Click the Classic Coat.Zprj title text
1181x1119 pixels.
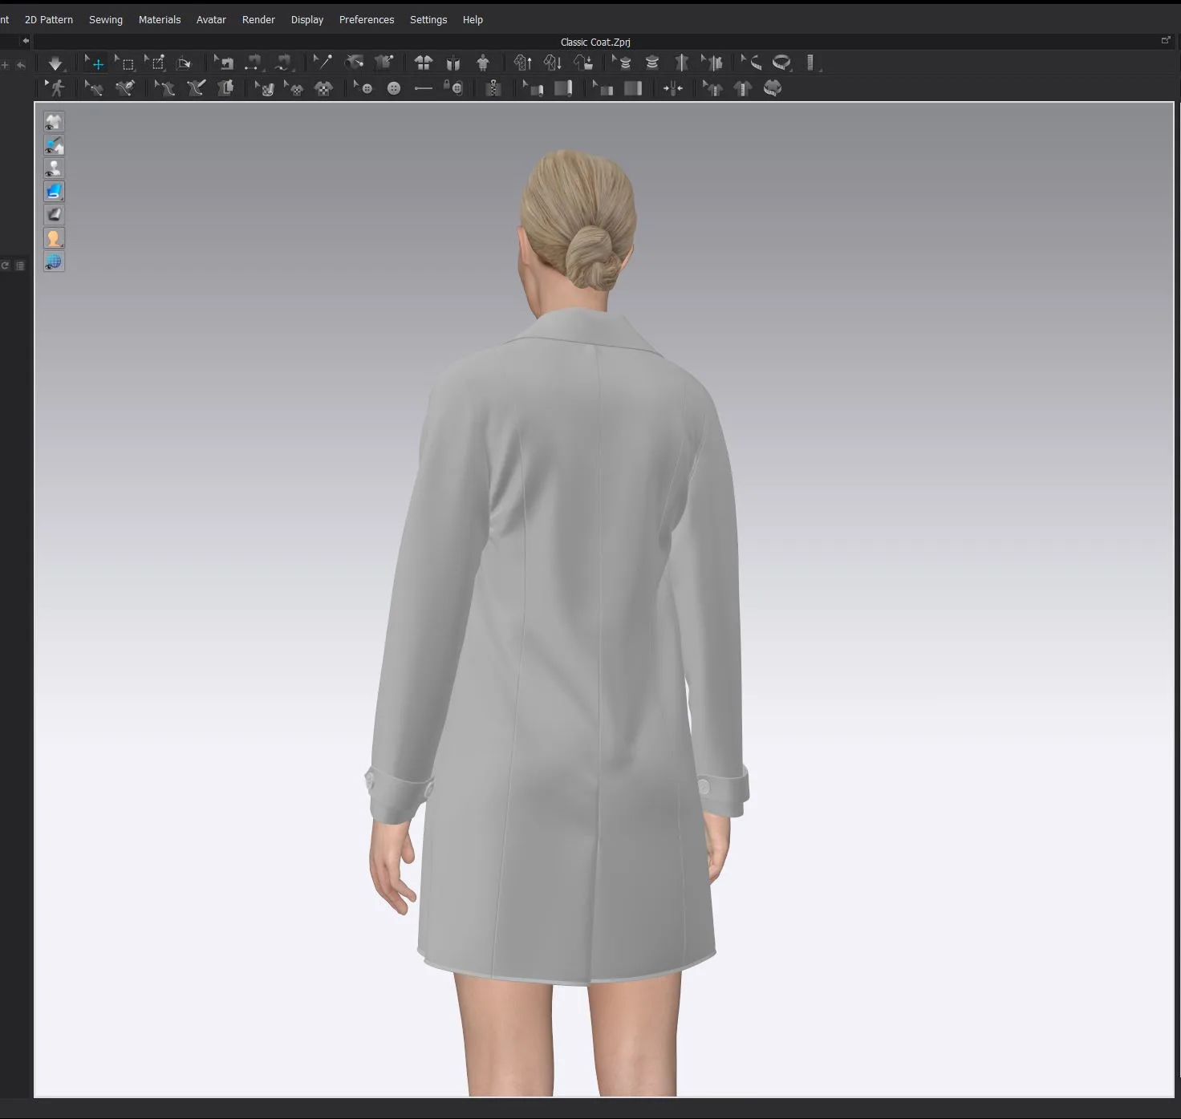(595, 42)
